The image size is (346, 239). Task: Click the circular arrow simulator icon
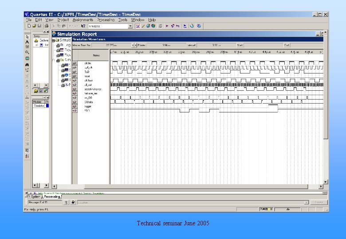(x=192, y=26)
